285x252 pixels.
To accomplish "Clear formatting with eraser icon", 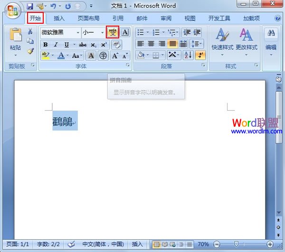I will pyautogui.click(x=116, y=45).
